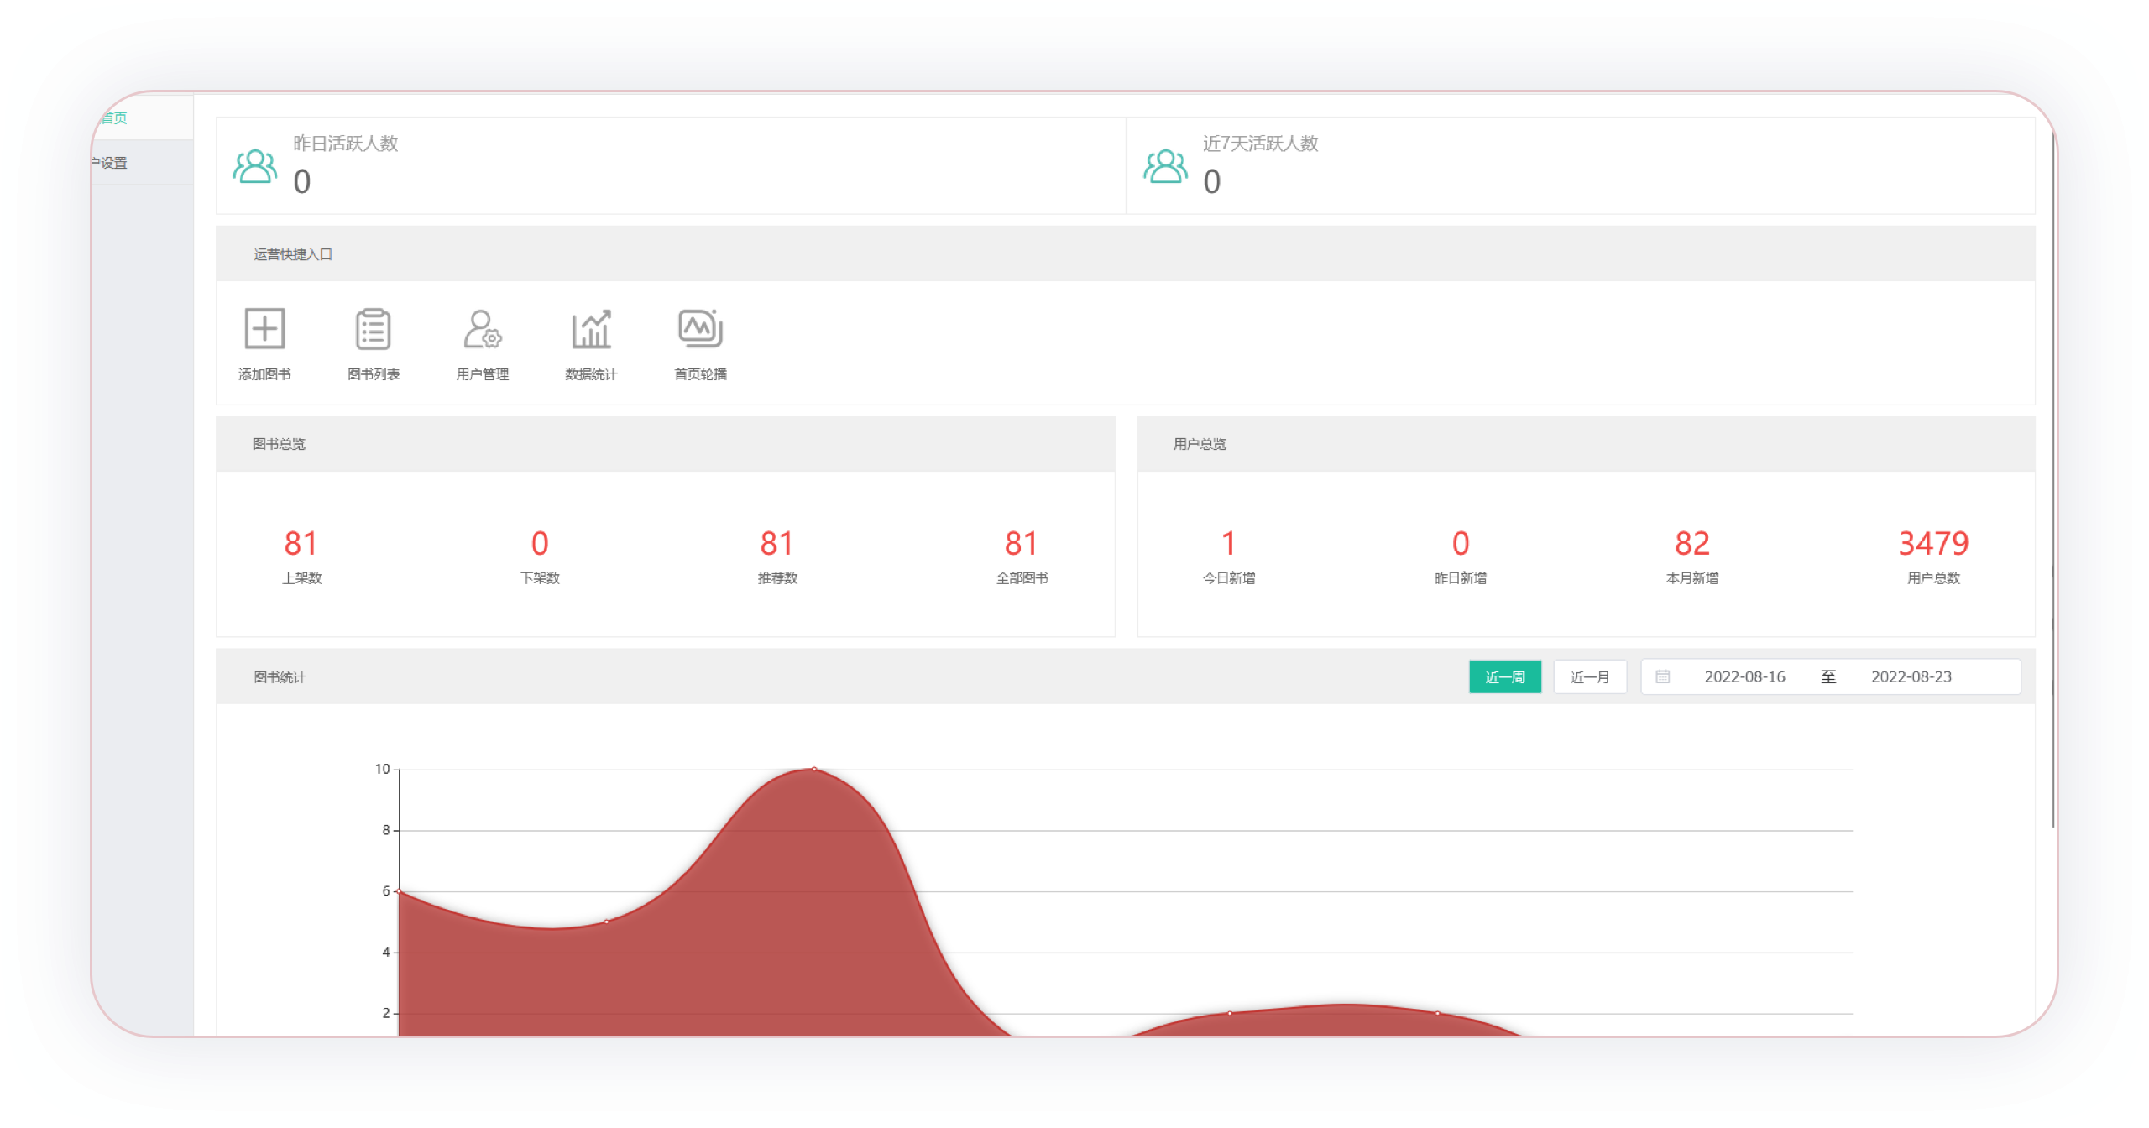
Task: Click the 近7天活跃人数 label
Action: click(1261, 144)
